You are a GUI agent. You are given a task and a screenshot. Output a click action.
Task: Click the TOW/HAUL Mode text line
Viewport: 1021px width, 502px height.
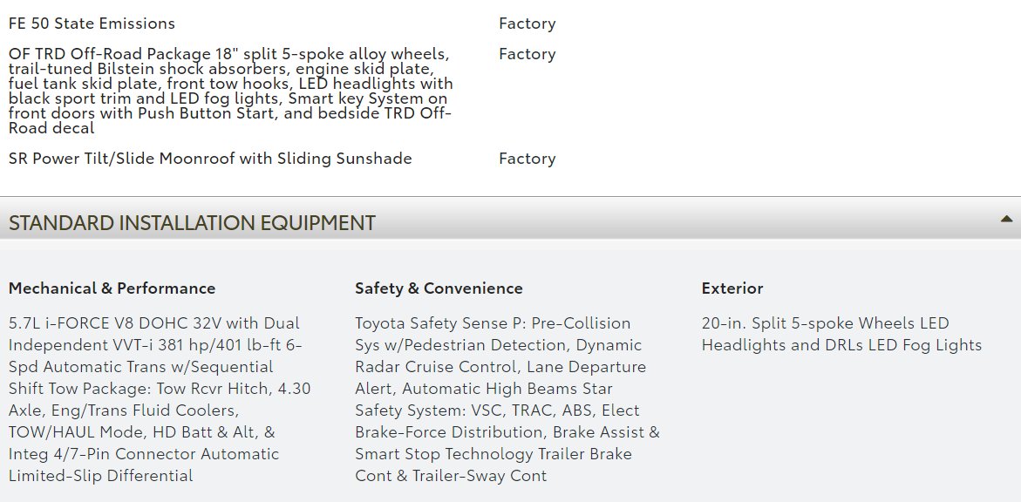point(142,431)
